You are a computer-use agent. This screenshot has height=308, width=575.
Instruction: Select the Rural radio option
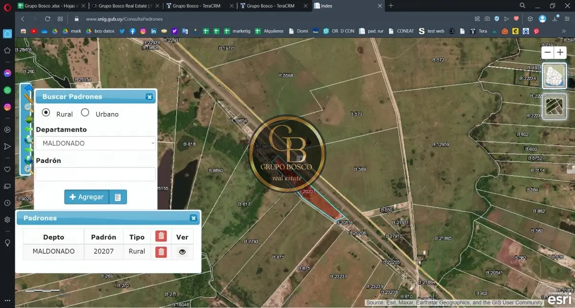point(46,113)
